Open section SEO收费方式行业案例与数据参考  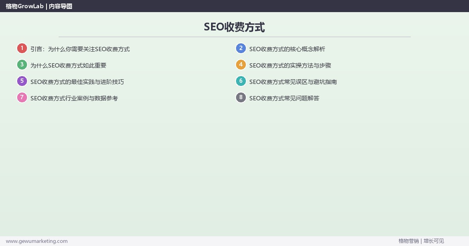[74, 98]
